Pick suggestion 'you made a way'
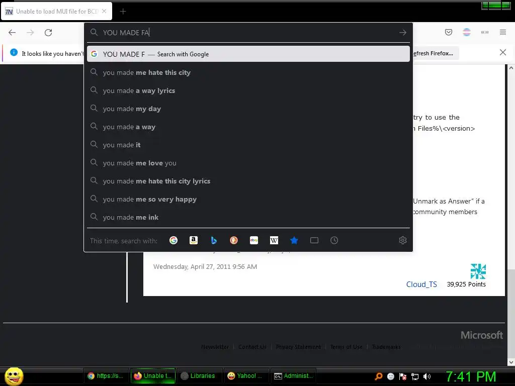Screen dimensions: 515x386 (248, 127)
